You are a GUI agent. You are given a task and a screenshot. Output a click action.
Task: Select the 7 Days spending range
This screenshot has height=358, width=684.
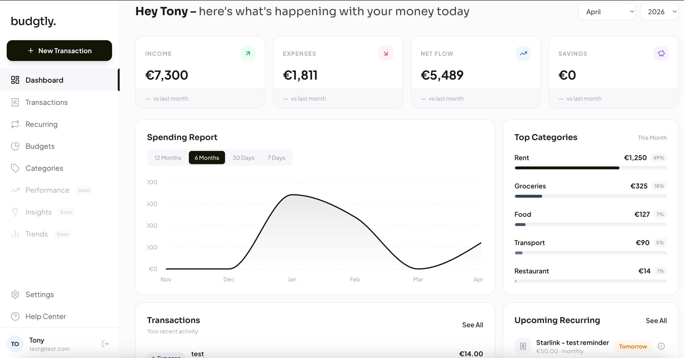coord(276,157)
